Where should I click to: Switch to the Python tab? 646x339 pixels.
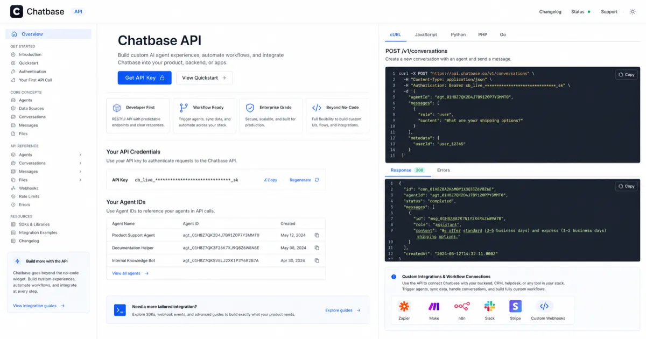[x=458, y=34]
